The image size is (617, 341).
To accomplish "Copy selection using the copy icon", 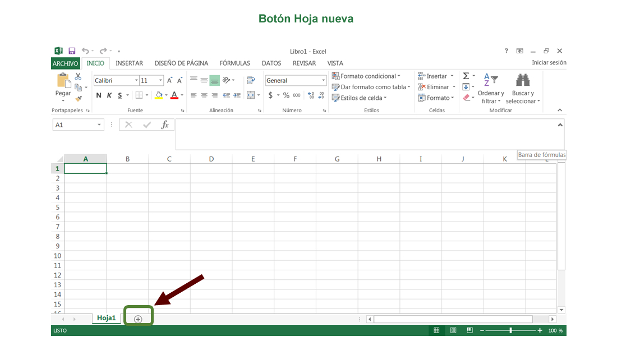I will 79,87.
